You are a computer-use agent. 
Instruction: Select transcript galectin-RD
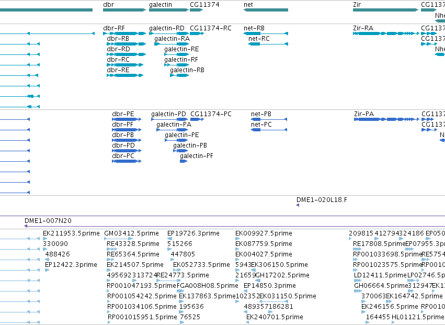coord(169,33)
